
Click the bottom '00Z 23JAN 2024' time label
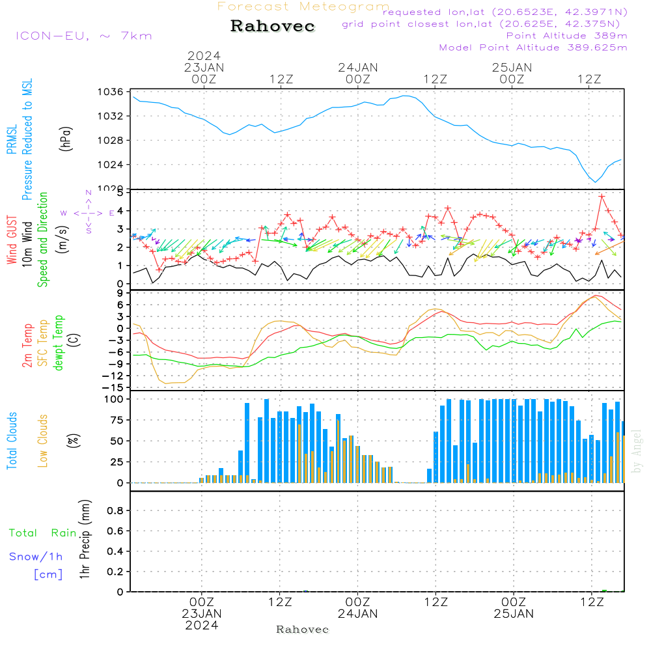[202, 614]
